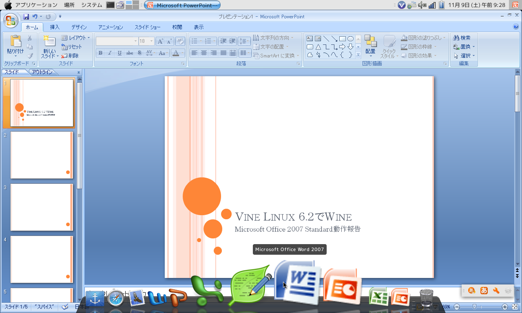Open the 図形の塗りつぶし shape fill dropdown

424,38
